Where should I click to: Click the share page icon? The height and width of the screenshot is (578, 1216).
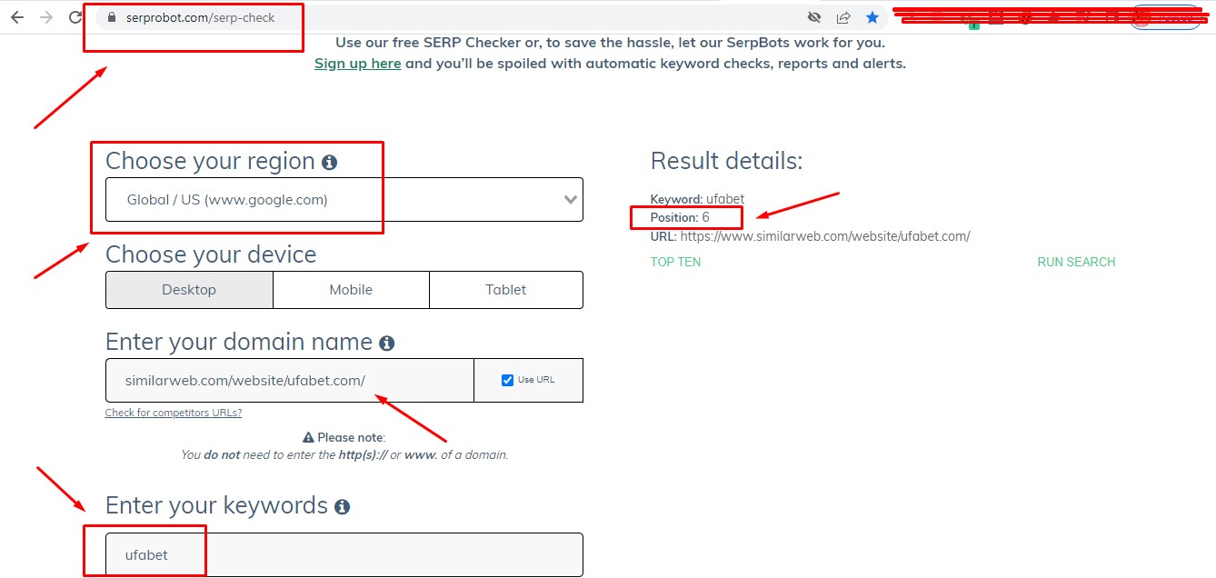tap(843, 17)
